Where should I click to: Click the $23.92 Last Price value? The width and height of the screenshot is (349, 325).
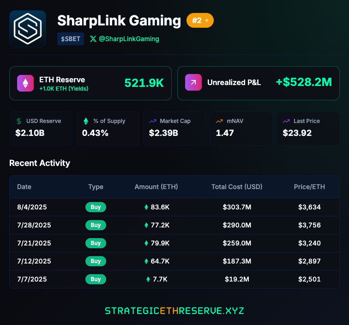click(297, 133)
